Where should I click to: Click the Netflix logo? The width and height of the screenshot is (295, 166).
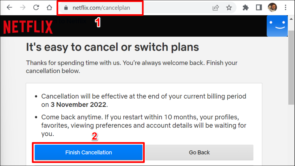point(28,27)
